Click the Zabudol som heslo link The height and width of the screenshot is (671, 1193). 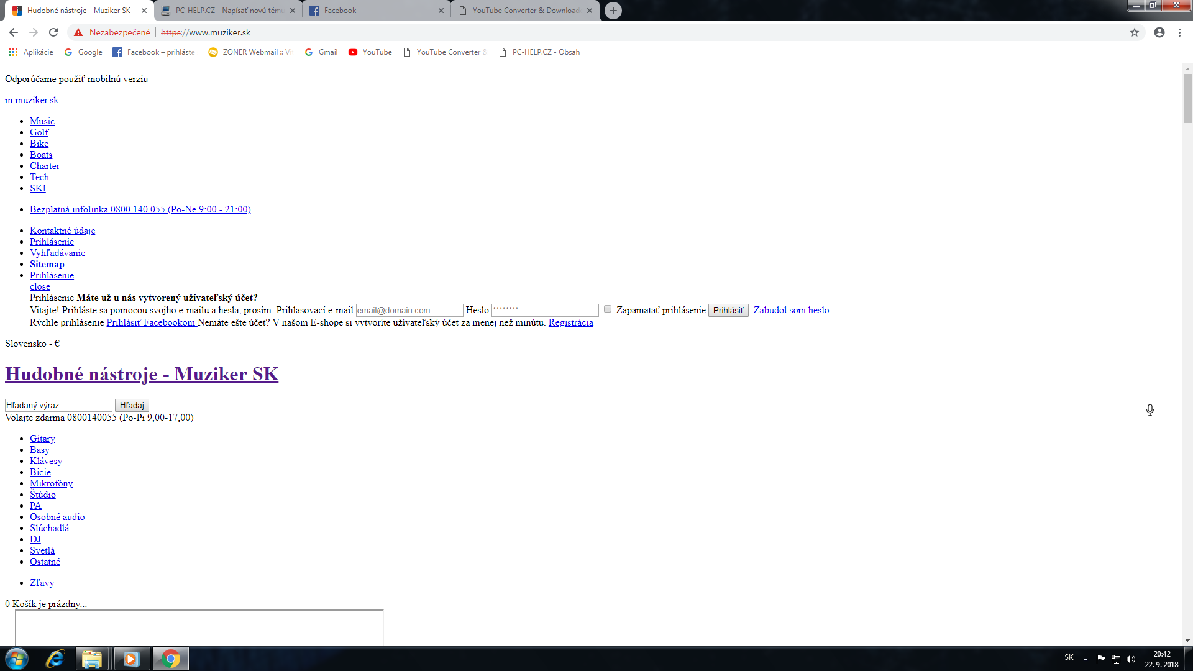coord(791,310)
